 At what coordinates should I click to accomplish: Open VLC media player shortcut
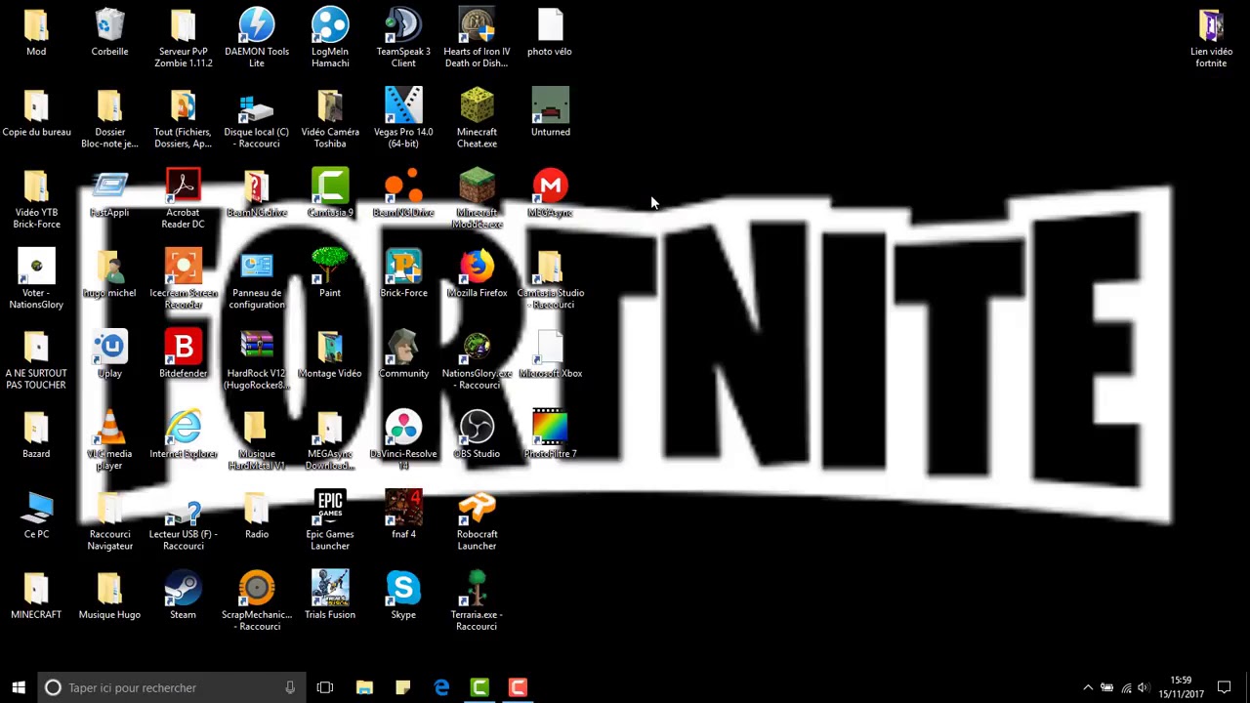click(109, 439)
